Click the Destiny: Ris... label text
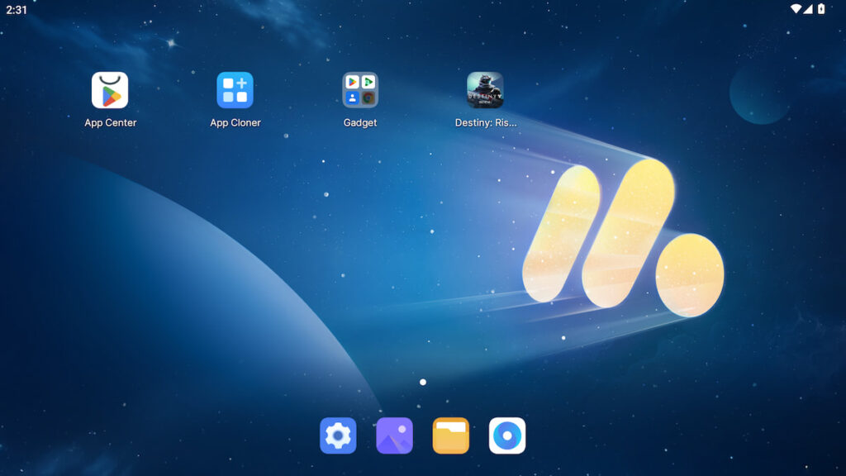This screenshot has width=846, height=476. point(485,121)
